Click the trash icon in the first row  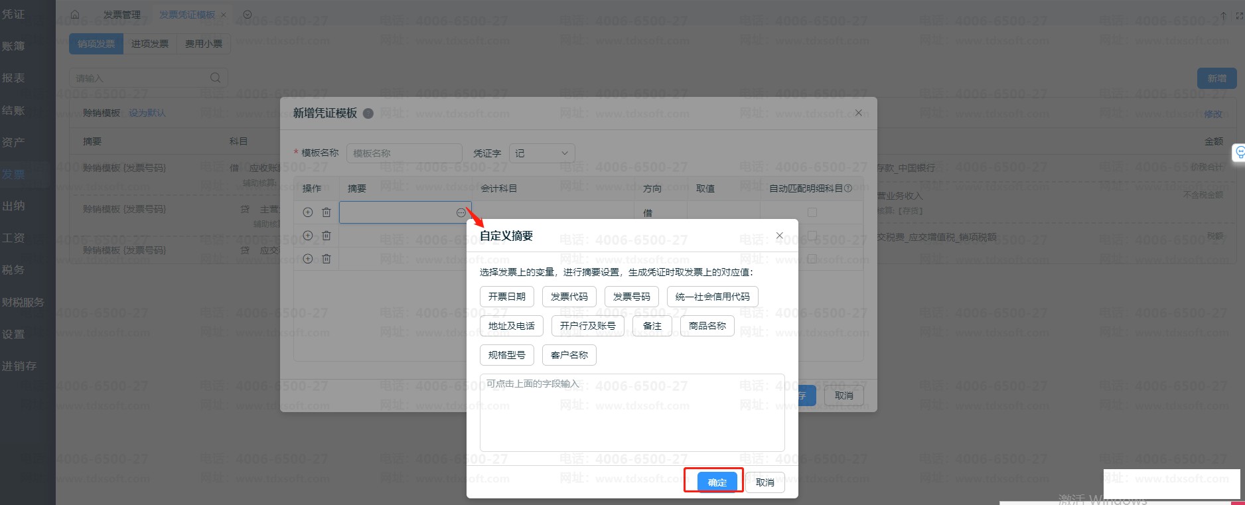tap(326, 212)
